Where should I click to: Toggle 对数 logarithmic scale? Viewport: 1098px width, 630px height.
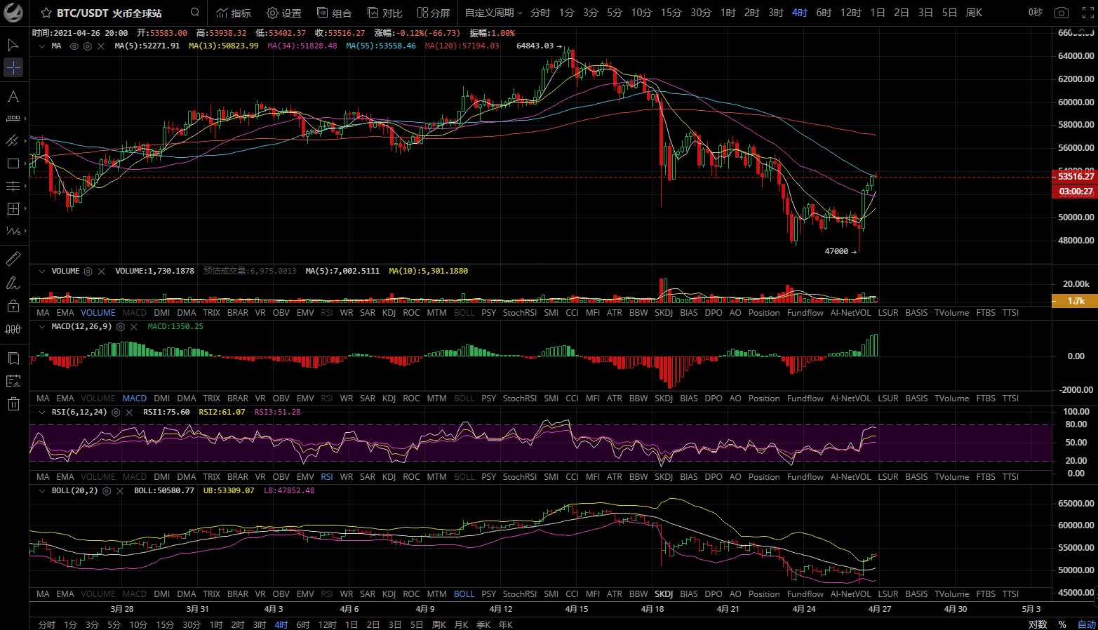[1038, 624]
